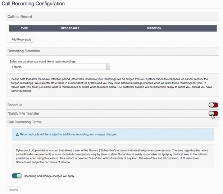This screenshot has width=223, height=194.
Task: Click the retention period purge note text
Action: click(x=113, y=85)
